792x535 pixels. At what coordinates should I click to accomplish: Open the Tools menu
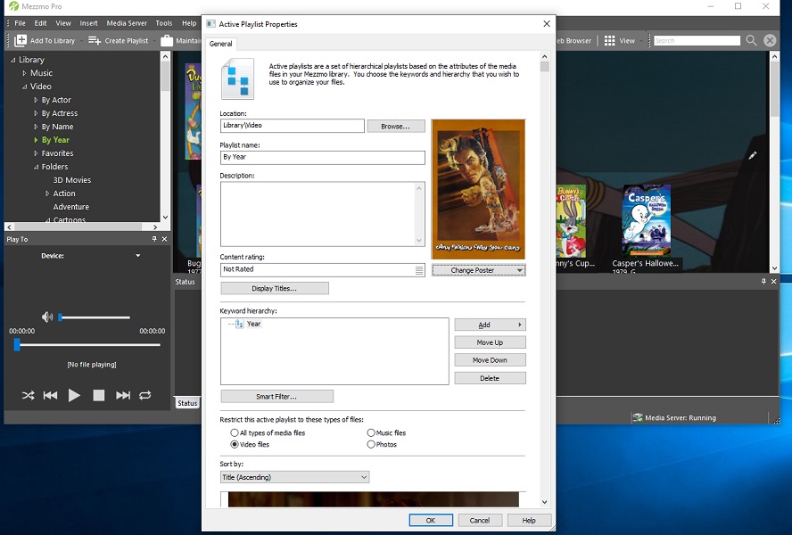pos(163,23)
